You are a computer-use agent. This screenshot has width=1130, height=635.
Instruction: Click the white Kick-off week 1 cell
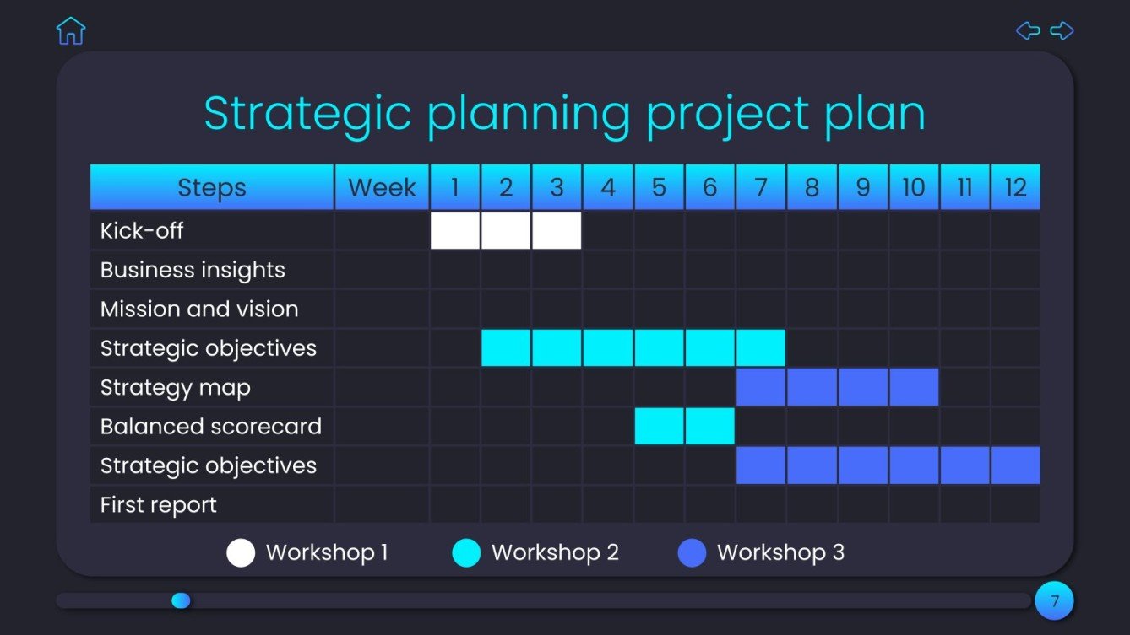pyautogui.click(x=455, y=230)
